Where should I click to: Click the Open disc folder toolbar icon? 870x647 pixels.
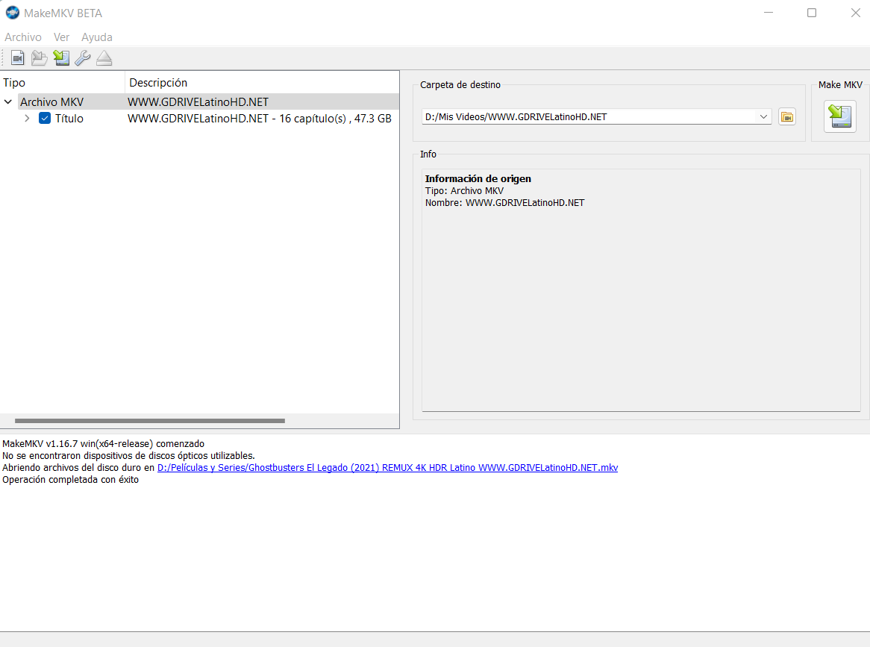pyautogui.click(x=39, y=57)
